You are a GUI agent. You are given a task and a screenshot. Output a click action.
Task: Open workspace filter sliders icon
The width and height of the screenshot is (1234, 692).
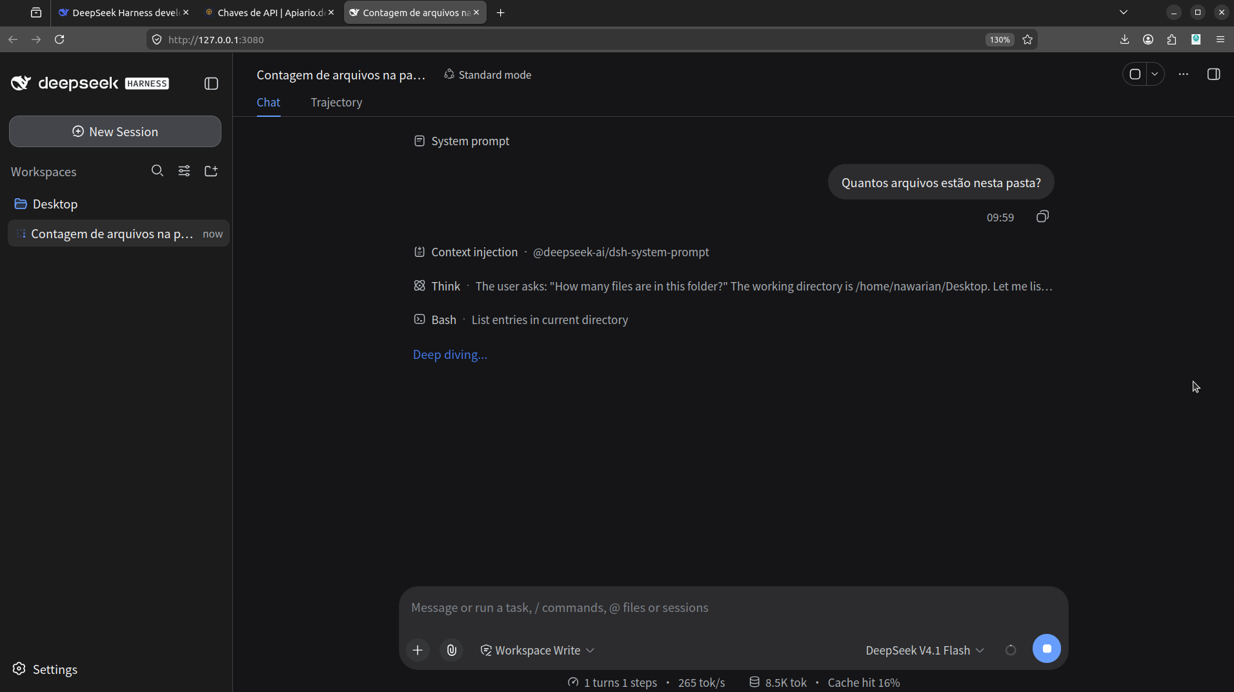pos(184,171)
